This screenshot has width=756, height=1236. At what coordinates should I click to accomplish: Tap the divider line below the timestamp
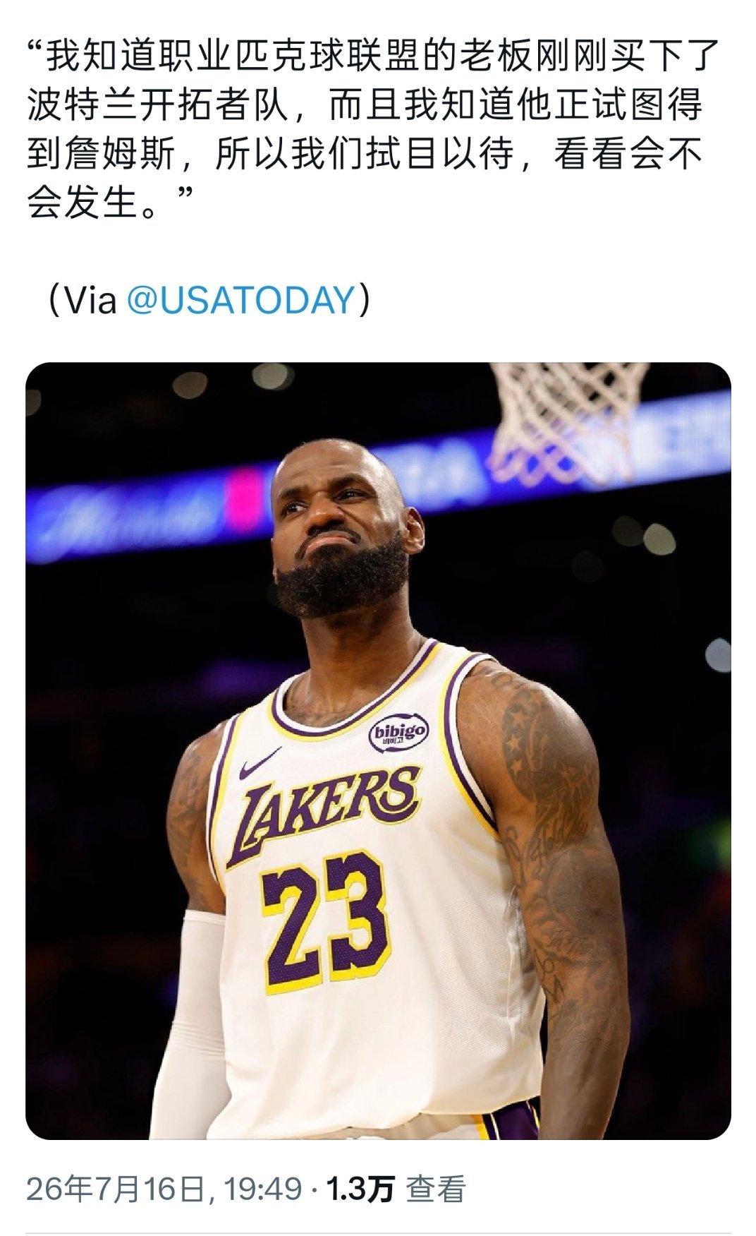[378, 1232]
